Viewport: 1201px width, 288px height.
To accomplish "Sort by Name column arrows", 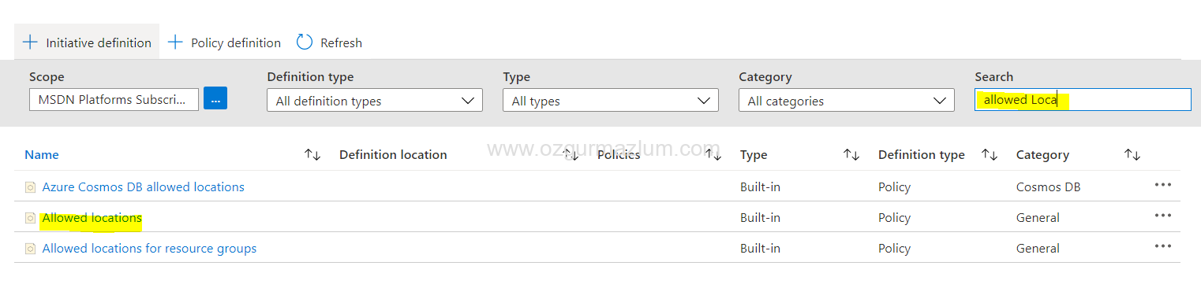I will [312, 155].
